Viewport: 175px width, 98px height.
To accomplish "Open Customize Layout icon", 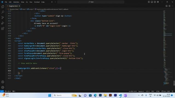I will pyautogui.click(x=158, y=2).
